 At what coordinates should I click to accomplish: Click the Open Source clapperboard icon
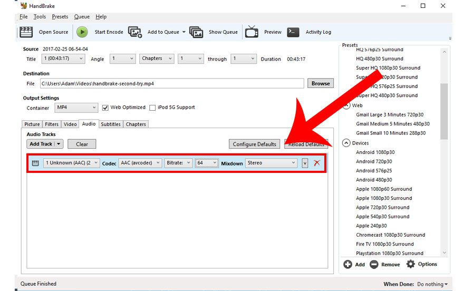pyautogui.click(x=26, y=32)
